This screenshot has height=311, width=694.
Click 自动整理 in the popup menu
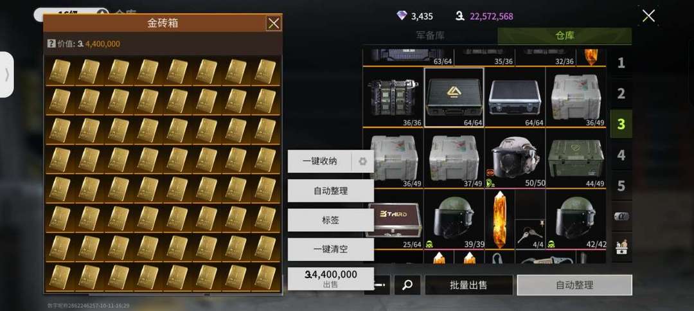pos(331,191)
